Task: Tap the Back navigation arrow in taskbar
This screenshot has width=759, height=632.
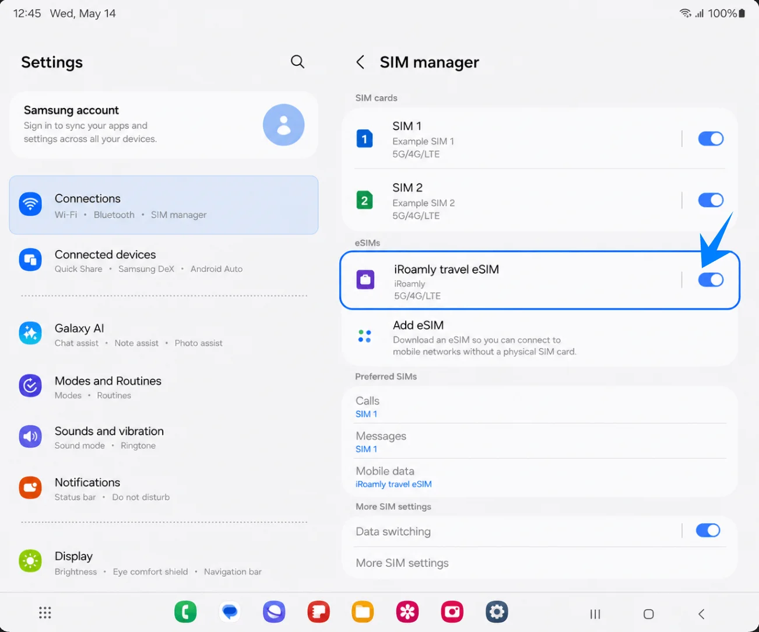Action: 701,614
